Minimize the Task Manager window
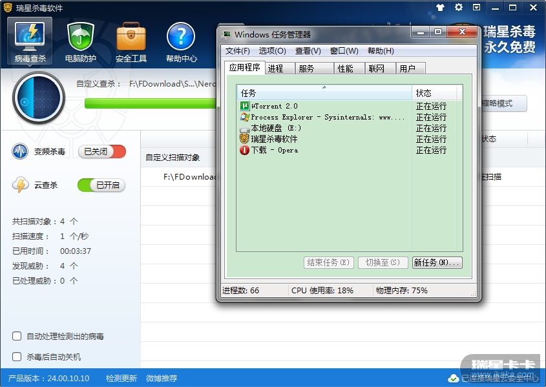Image resolution: width=546 pixels, height=387 pixels. 420,32
